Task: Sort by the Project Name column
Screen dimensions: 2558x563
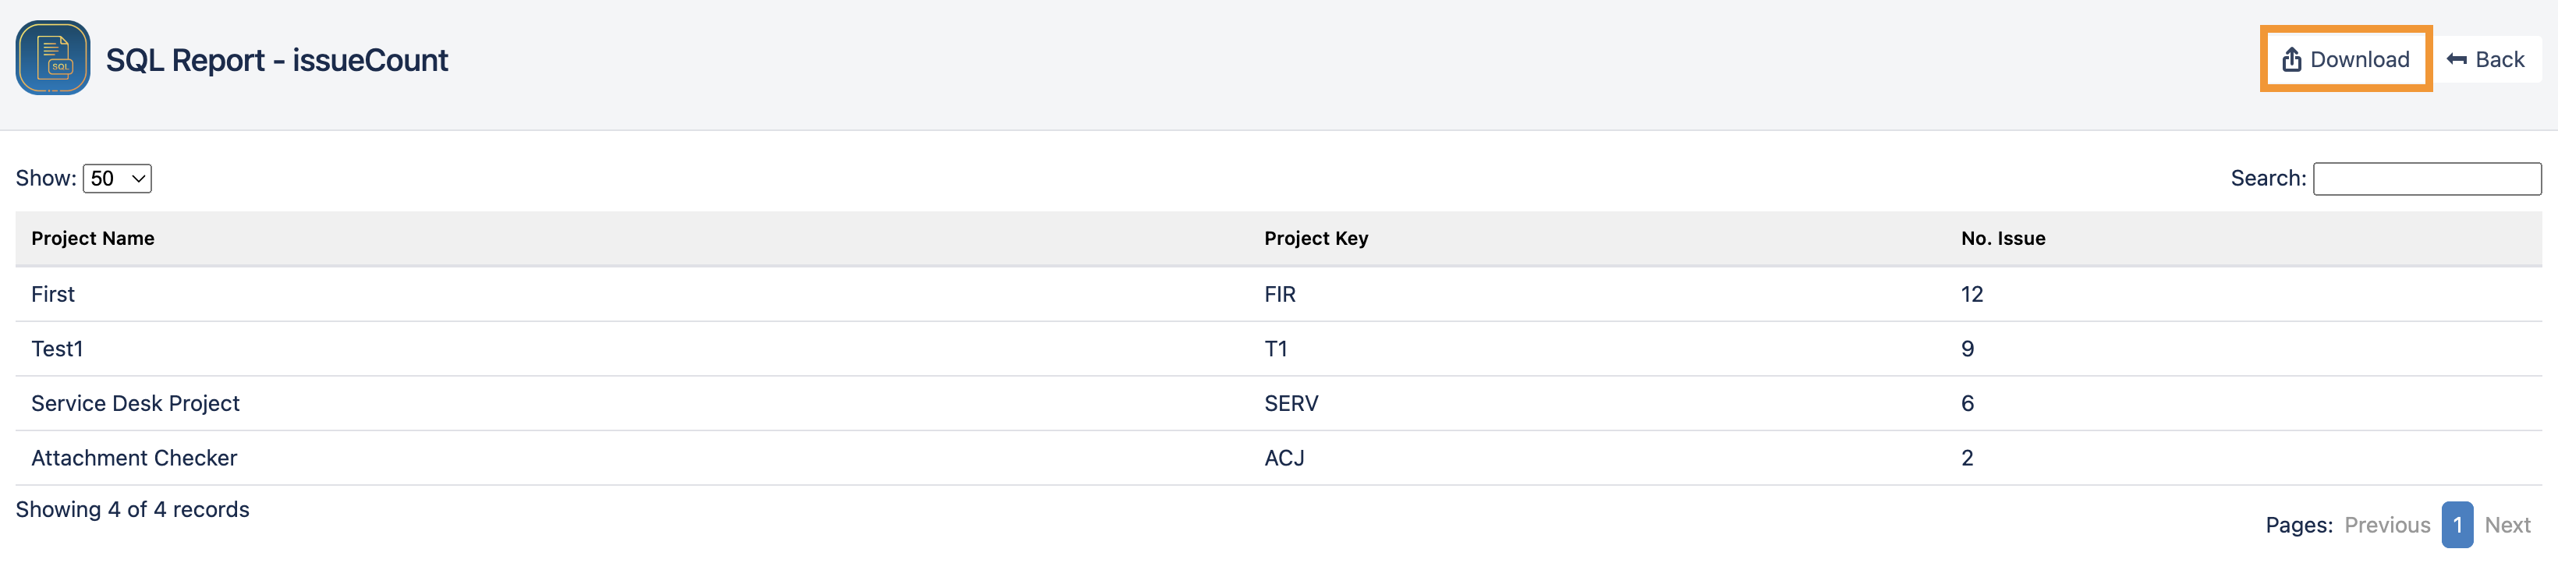Action: click(x=94, y=239)
